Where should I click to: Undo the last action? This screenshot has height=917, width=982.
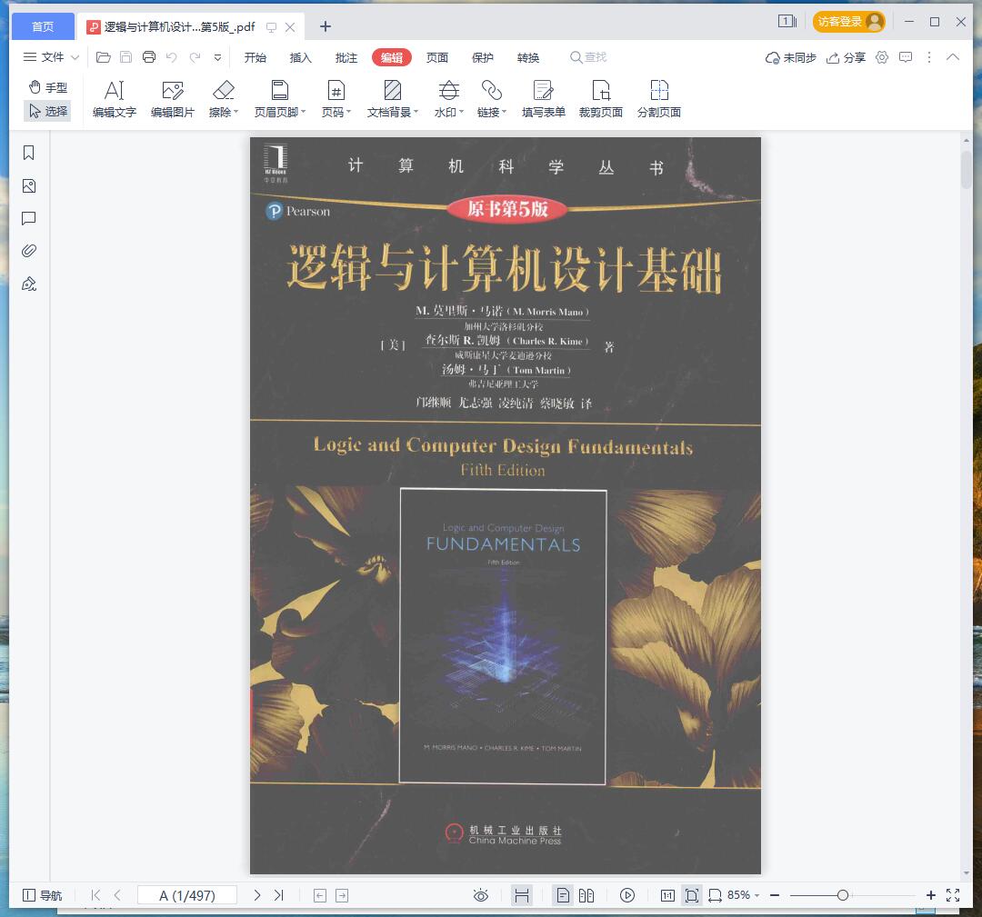[x=172, y=57]
